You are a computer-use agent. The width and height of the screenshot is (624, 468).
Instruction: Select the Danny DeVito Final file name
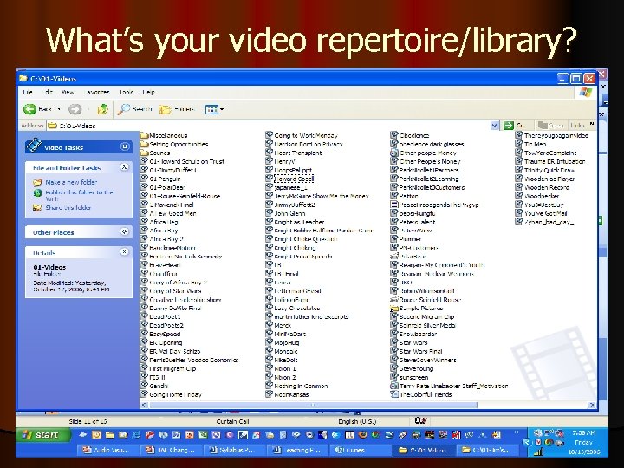click(x=175, y=308)
